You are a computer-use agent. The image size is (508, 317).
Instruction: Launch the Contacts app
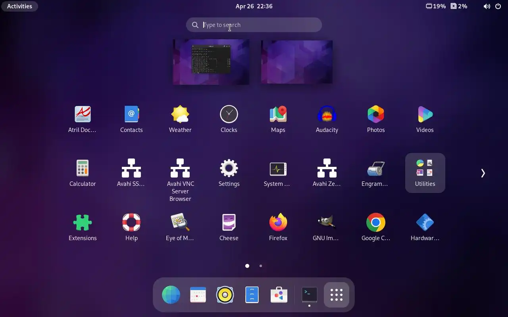tap(131, 119)
